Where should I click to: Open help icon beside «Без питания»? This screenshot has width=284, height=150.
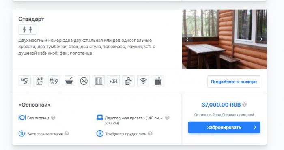pos(53,118)
